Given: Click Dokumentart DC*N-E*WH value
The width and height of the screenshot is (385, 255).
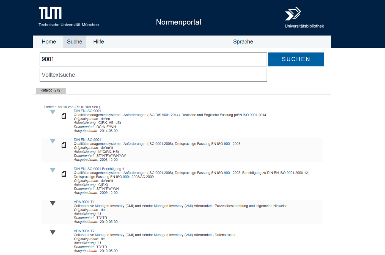Looking at the screenshot, I should click(x=106, y=127).
